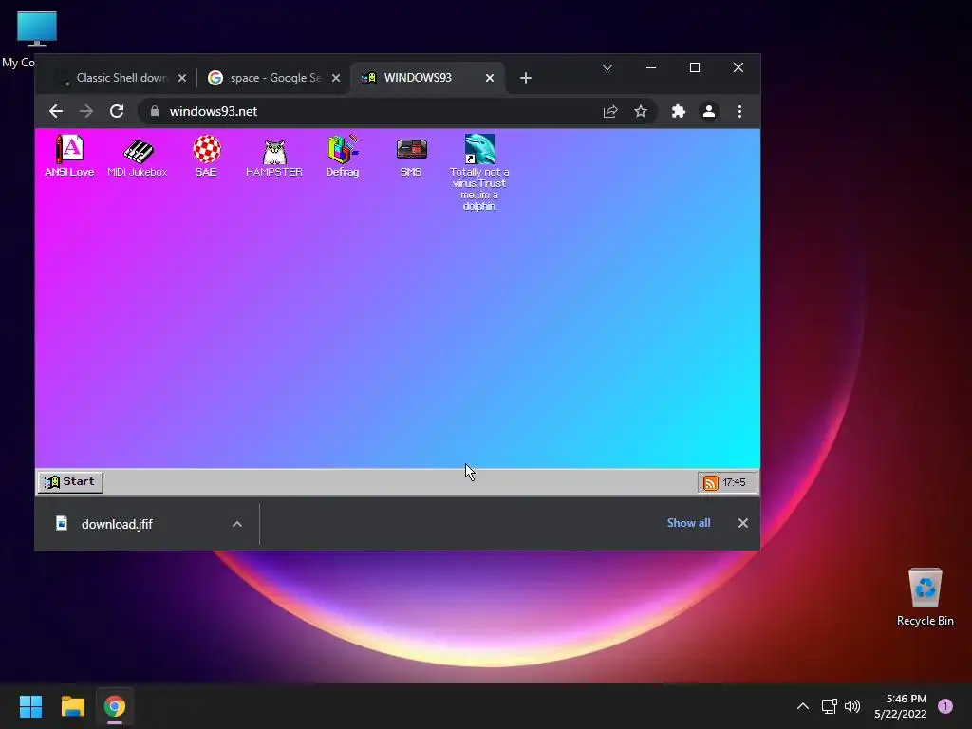This screenshot has height=729, width=972.
Task: Open the tab search chevron
Action: click(x=607, y=67)
